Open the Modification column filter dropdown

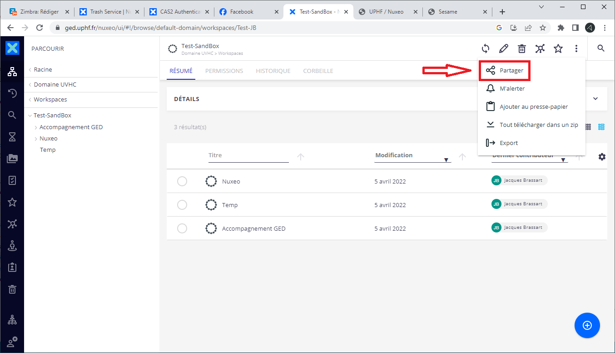tap(446, 160)
